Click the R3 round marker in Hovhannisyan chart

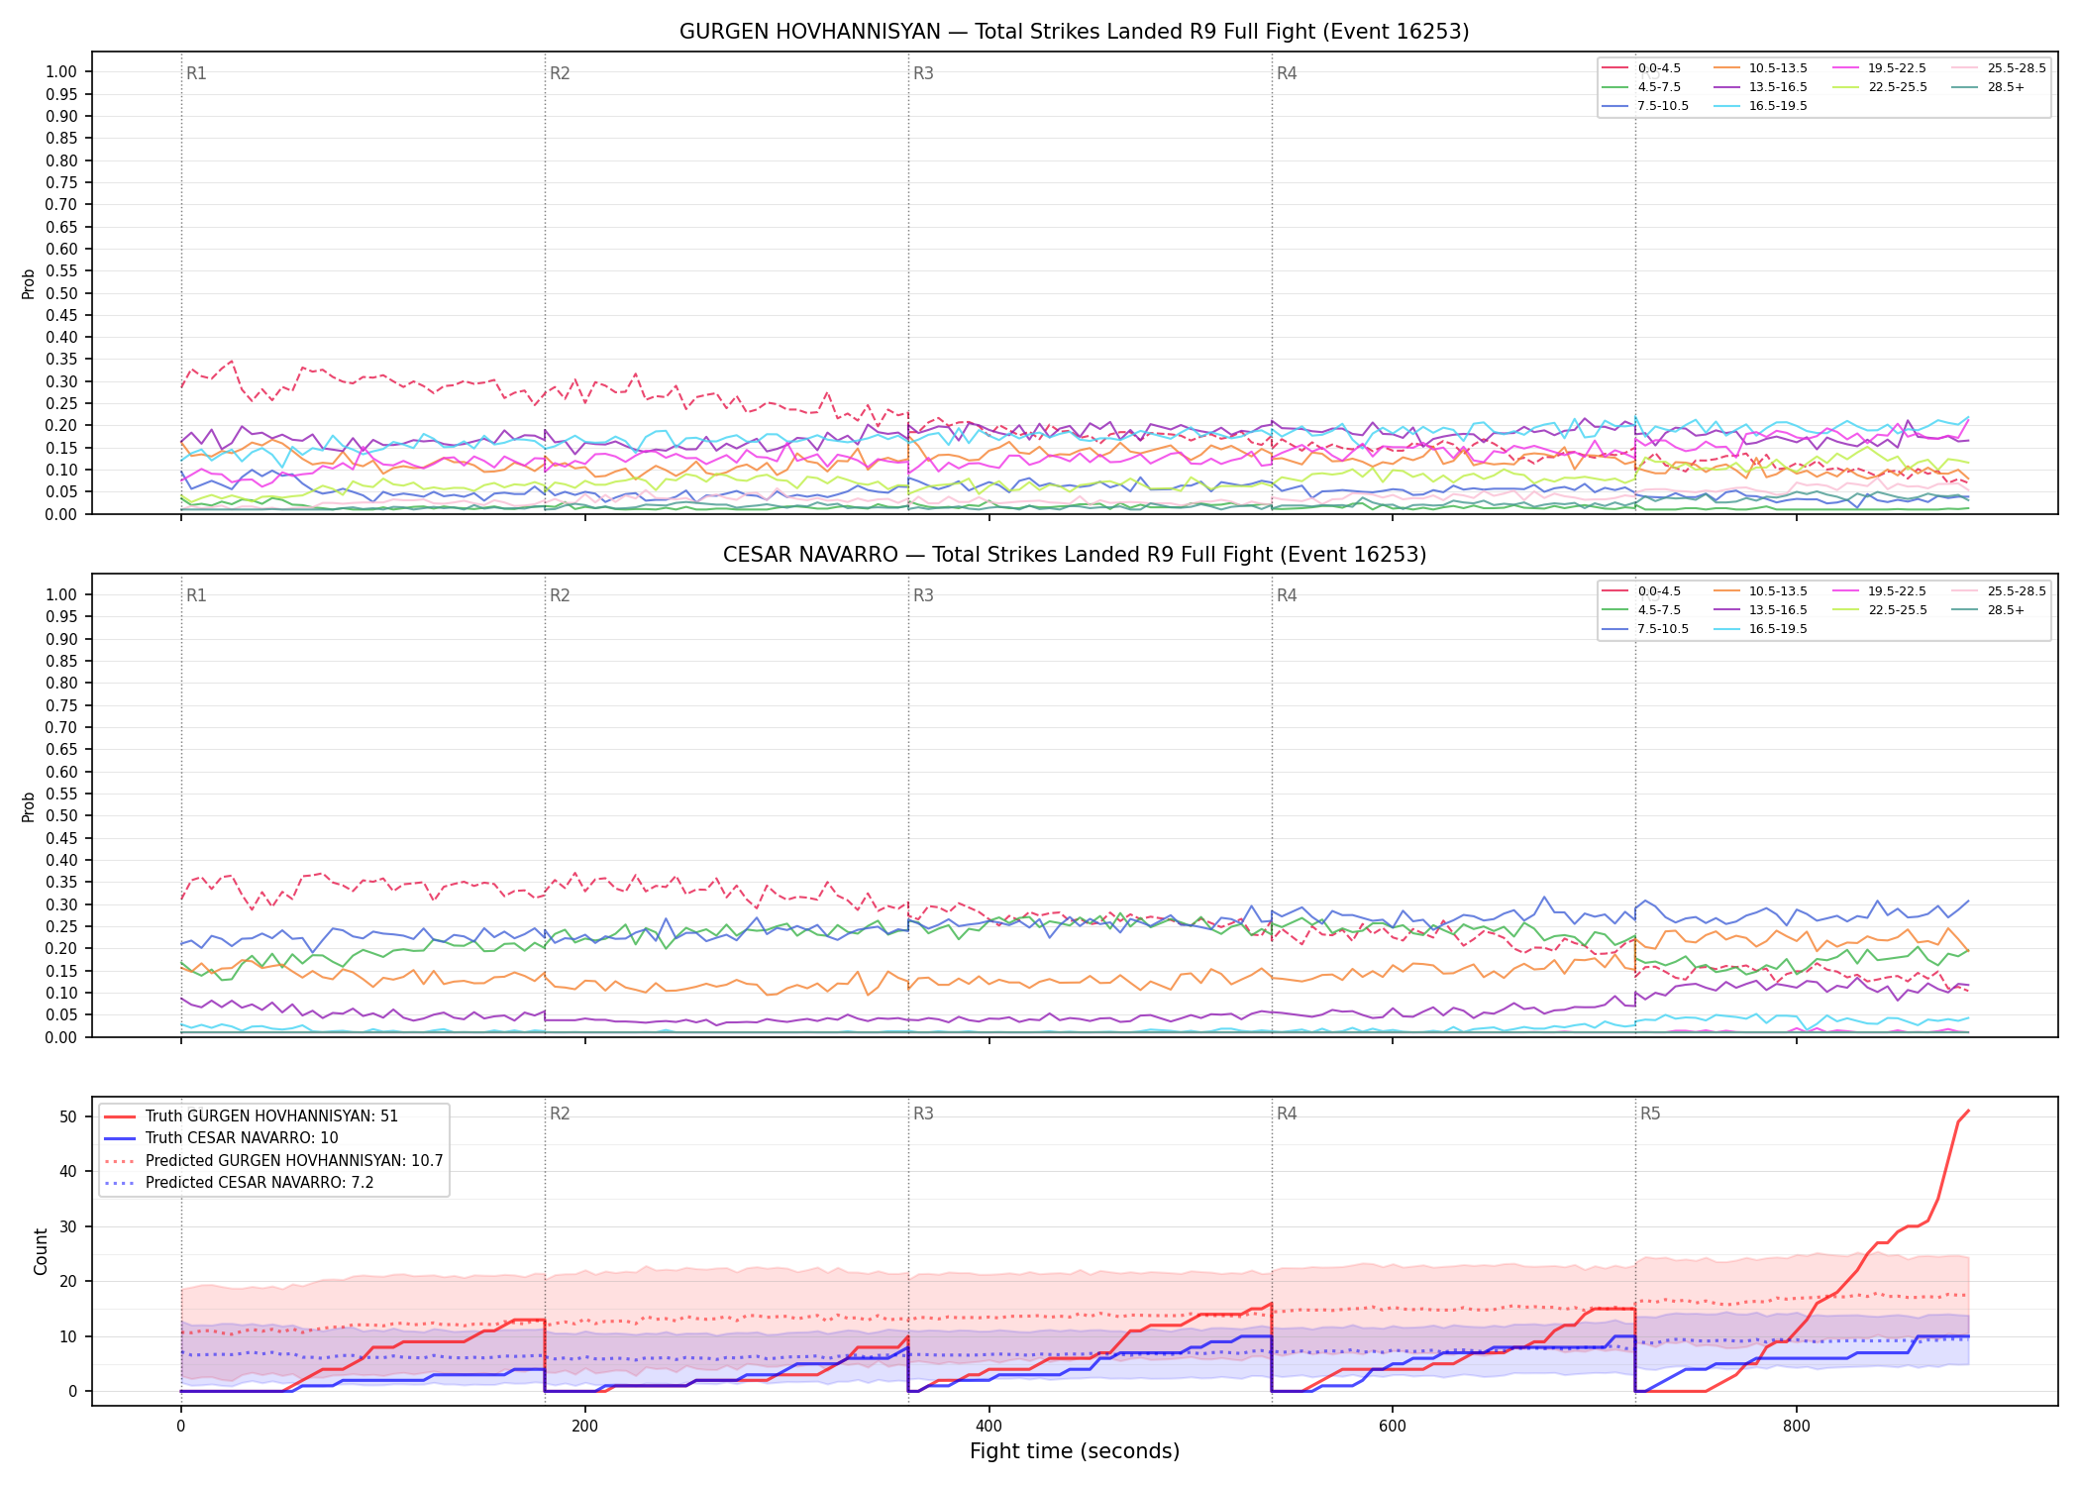pyautogui.click(x=923, y=74)
